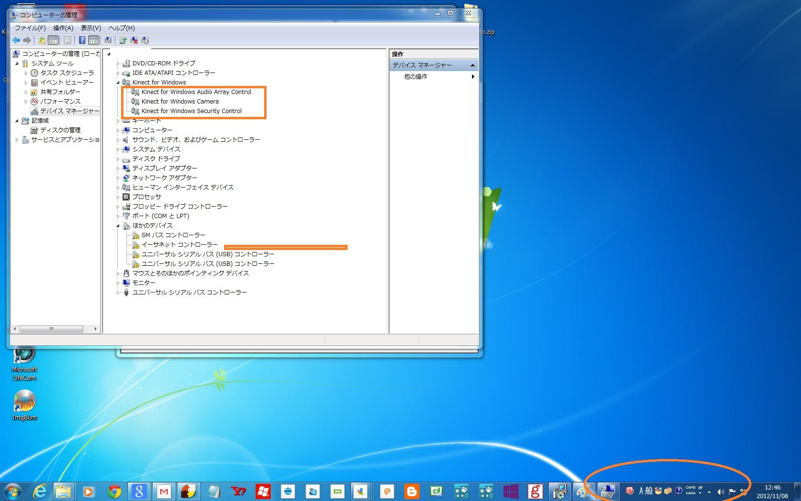Viewport: 801px width, 501px height.
Task: Collapse the Kinect for Windows node
Action: click(118, 83)
